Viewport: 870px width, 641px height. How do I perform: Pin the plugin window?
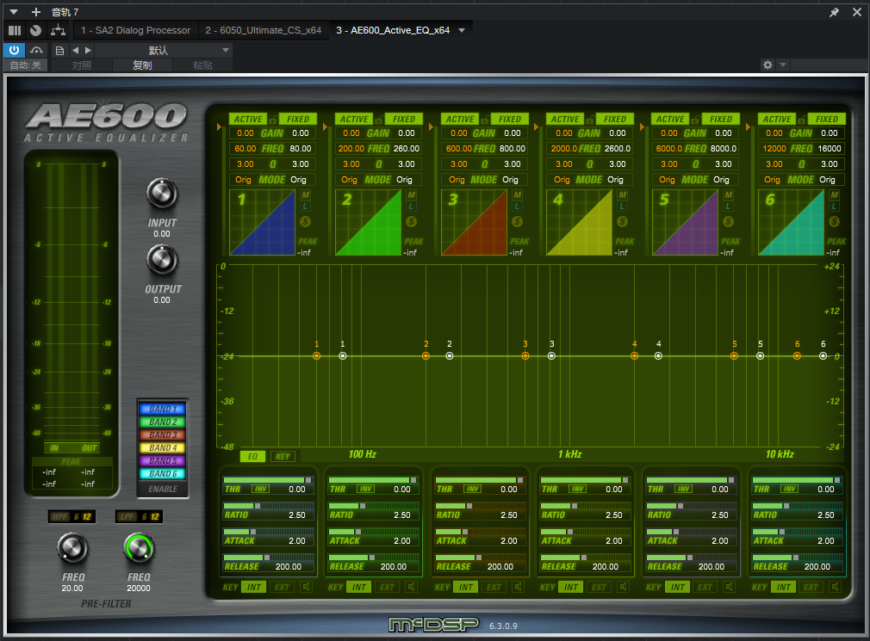pos(834,12)
